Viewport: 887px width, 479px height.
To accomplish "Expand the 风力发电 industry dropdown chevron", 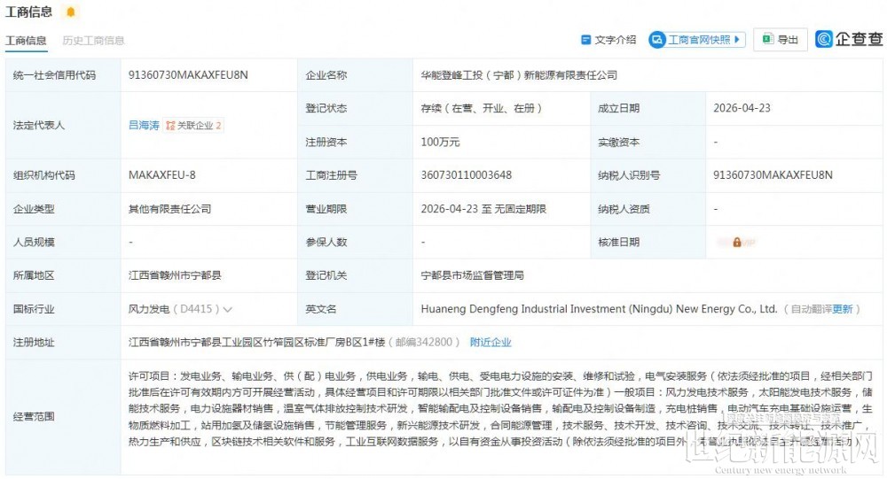I will [x=228, y=310].
